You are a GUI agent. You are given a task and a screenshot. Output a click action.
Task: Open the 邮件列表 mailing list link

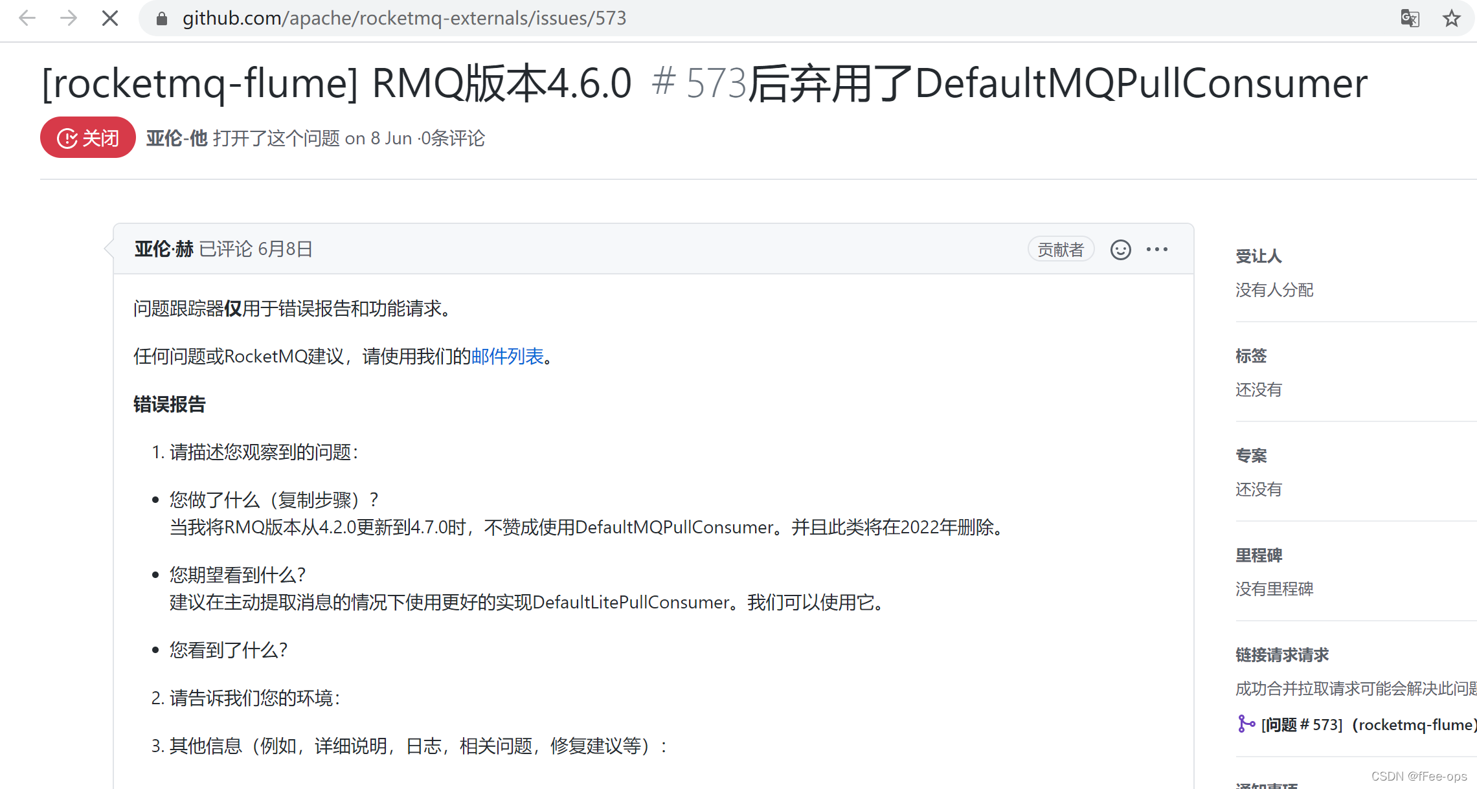coord(507,356)
